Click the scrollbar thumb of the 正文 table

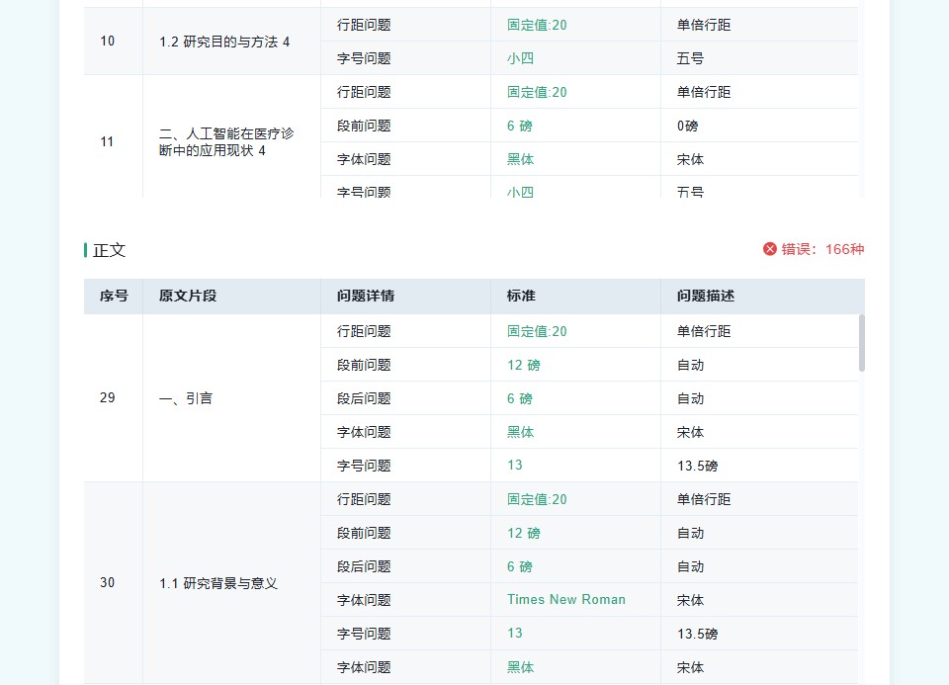point(861,343)
